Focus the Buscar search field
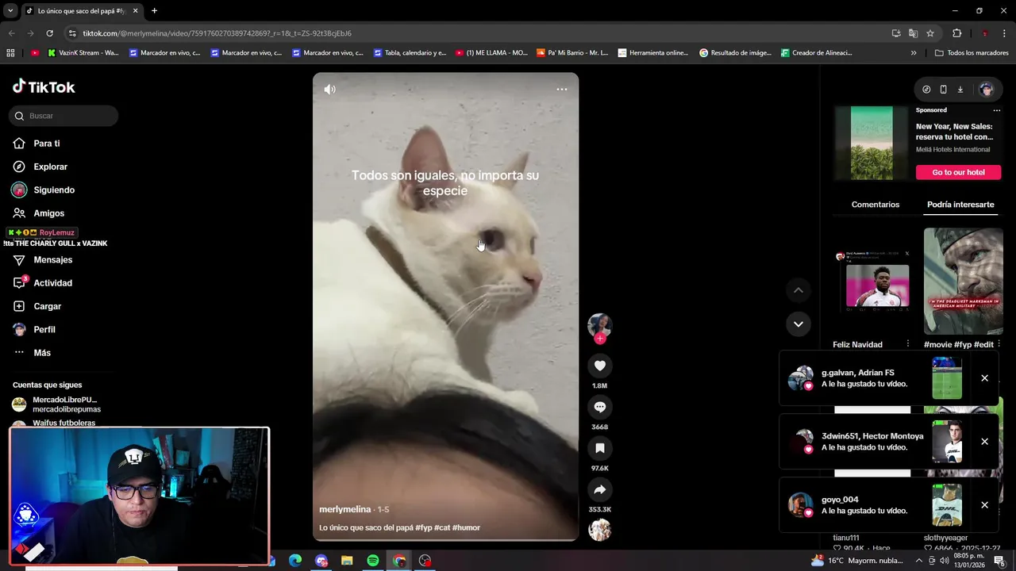 [63, 116]
